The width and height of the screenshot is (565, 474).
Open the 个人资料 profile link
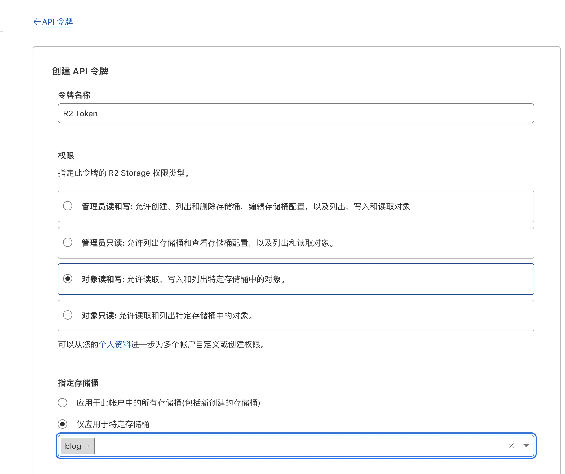(115, 344)
